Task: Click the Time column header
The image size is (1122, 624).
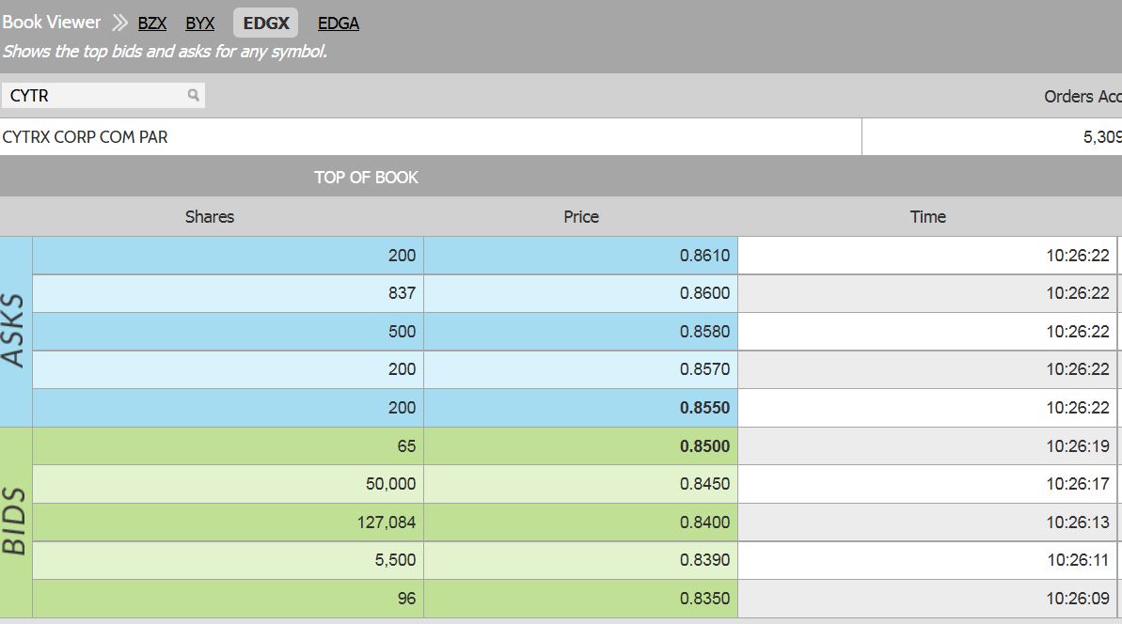Action: (927, 217)
